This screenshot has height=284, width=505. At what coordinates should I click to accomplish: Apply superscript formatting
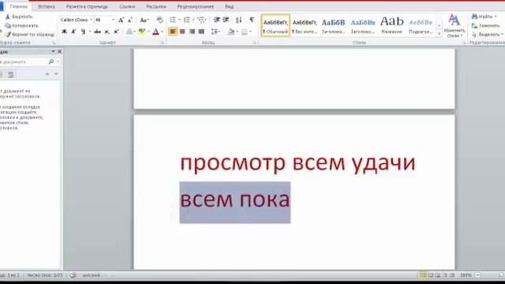point(116,32)
